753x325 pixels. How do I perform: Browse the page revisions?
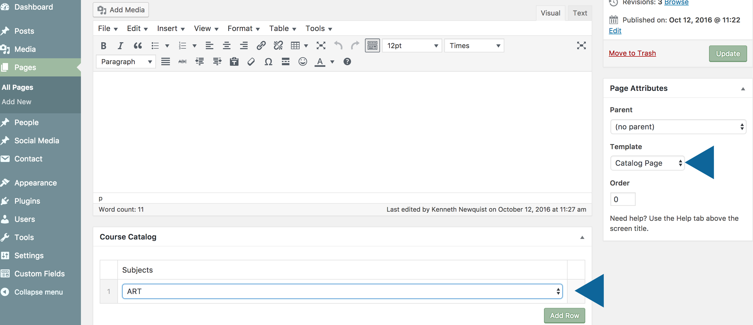676,3
